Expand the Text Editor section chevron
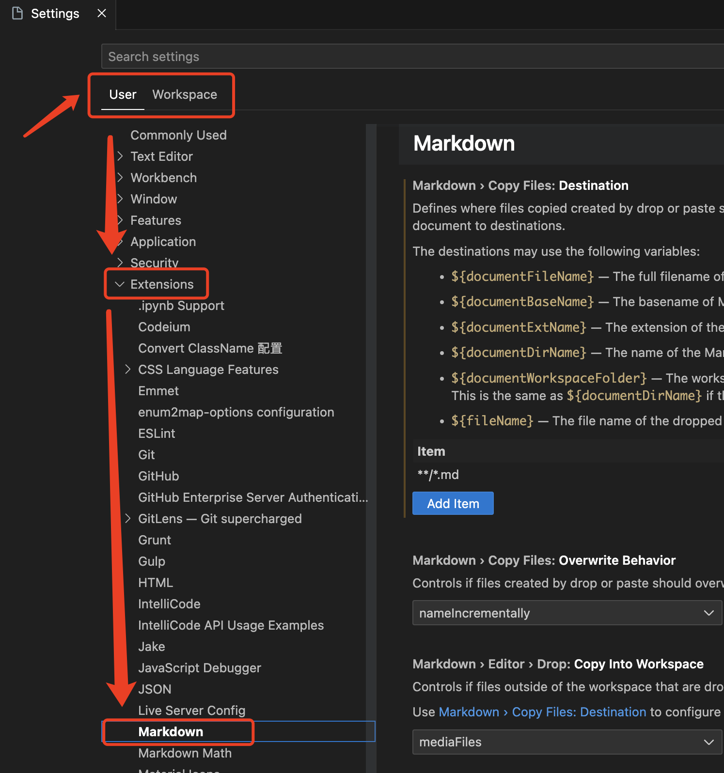This screenshot has height=773, width=724. pos(120,156)
